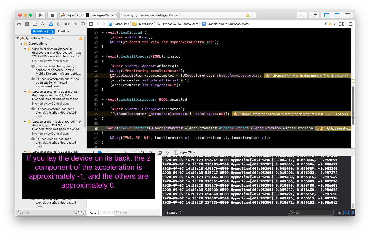The height and width of the screenshot is (236, 370).
Task: Open the Find navigator magnifier icon
Action: click(x=43, y=24)
